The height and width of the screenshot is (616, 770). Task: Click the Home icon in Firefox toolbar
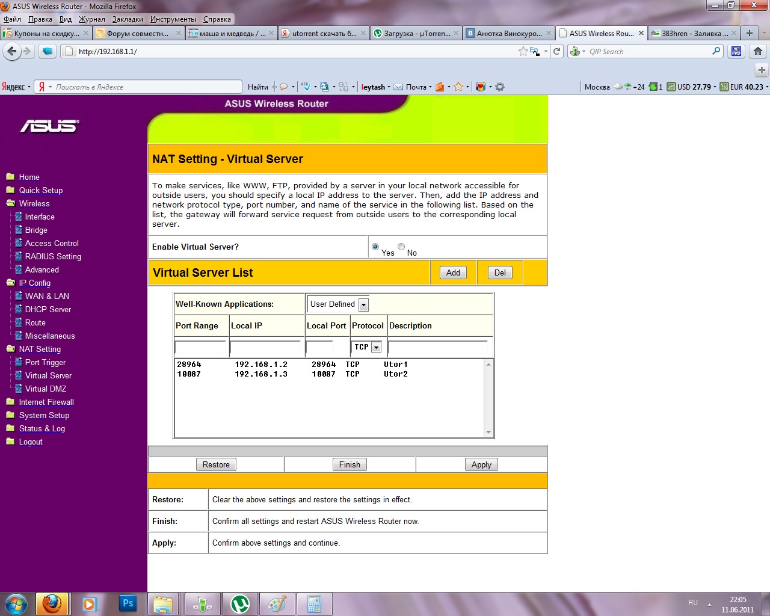coord(758,51)
